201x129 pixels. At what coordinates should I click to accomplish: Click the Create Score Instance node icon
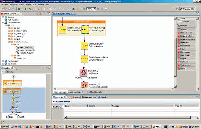click(x=84, y=59)
